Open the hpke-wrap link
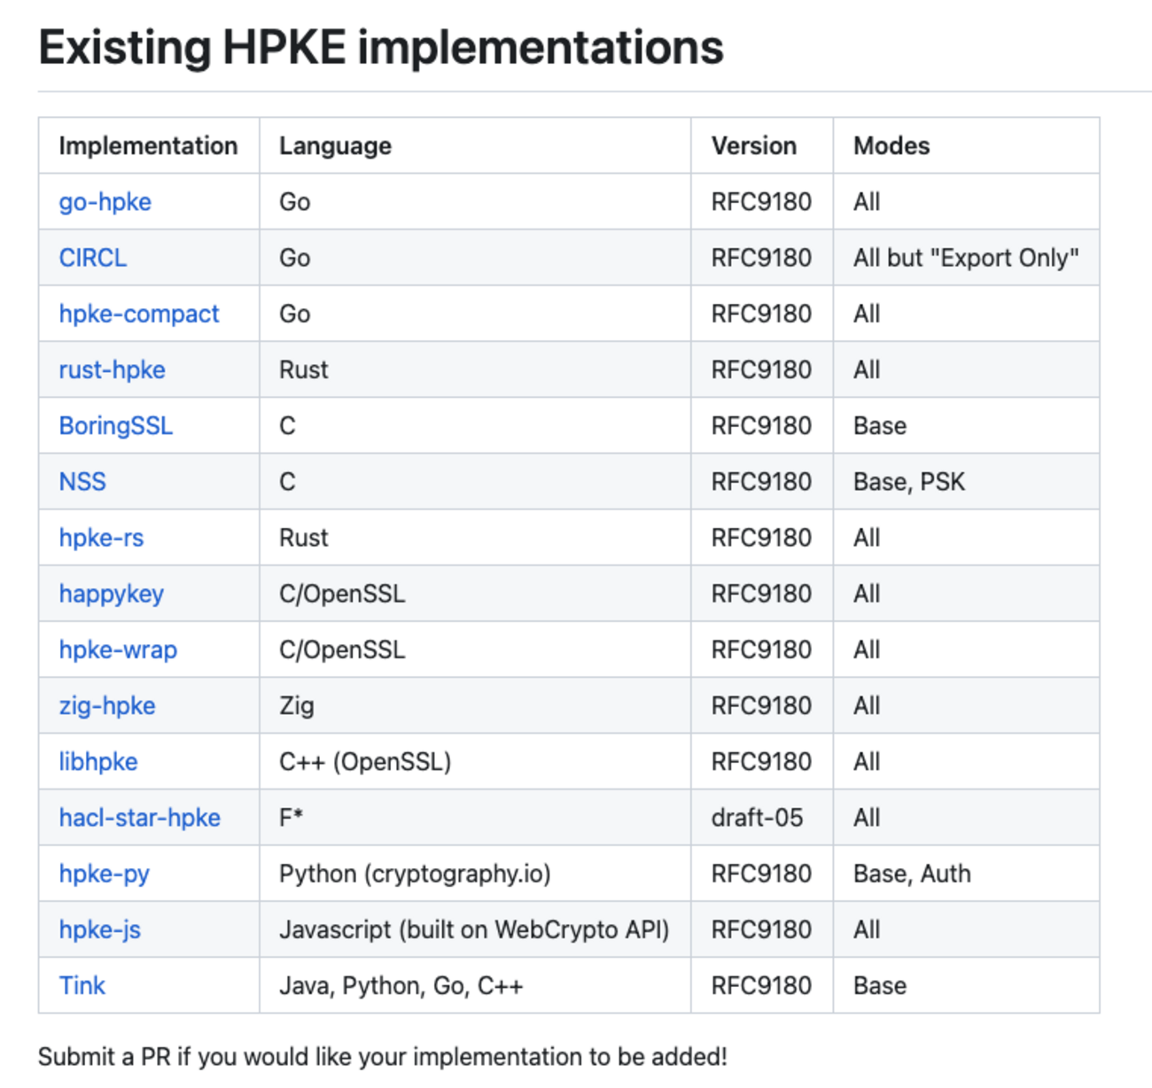This screenshot has width=1152, height=1088. point(118,649)
